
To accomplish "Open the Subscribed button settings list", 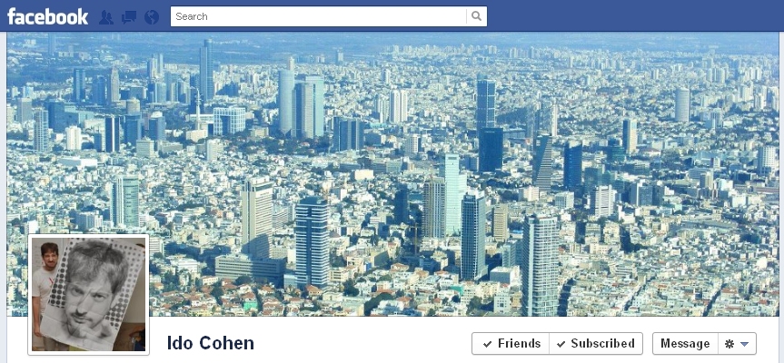I will [596, 344].
